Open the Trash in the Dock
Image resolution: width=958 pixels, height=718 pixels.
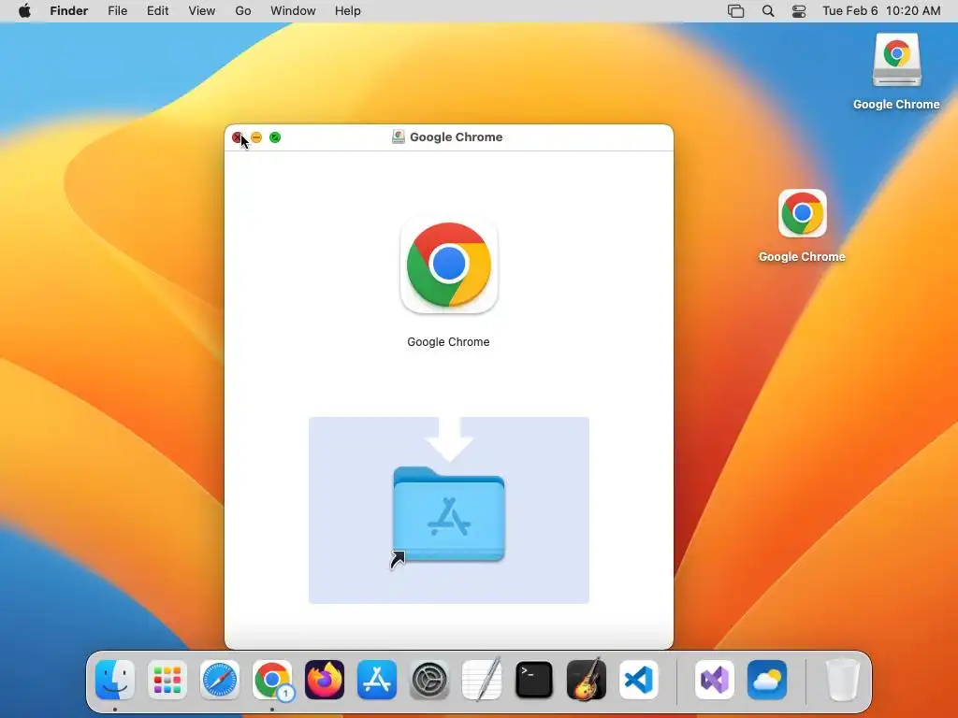point(843,680)
